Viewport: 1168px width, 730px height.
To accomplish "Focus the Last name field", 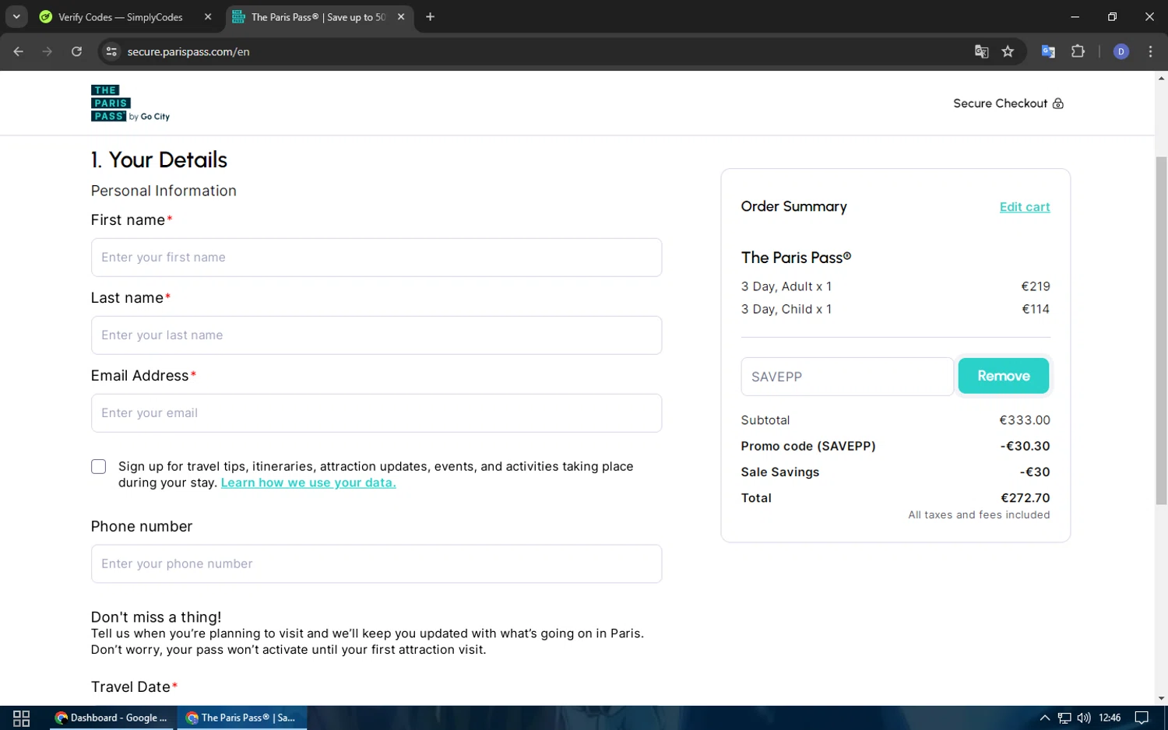I will point(376,335).
